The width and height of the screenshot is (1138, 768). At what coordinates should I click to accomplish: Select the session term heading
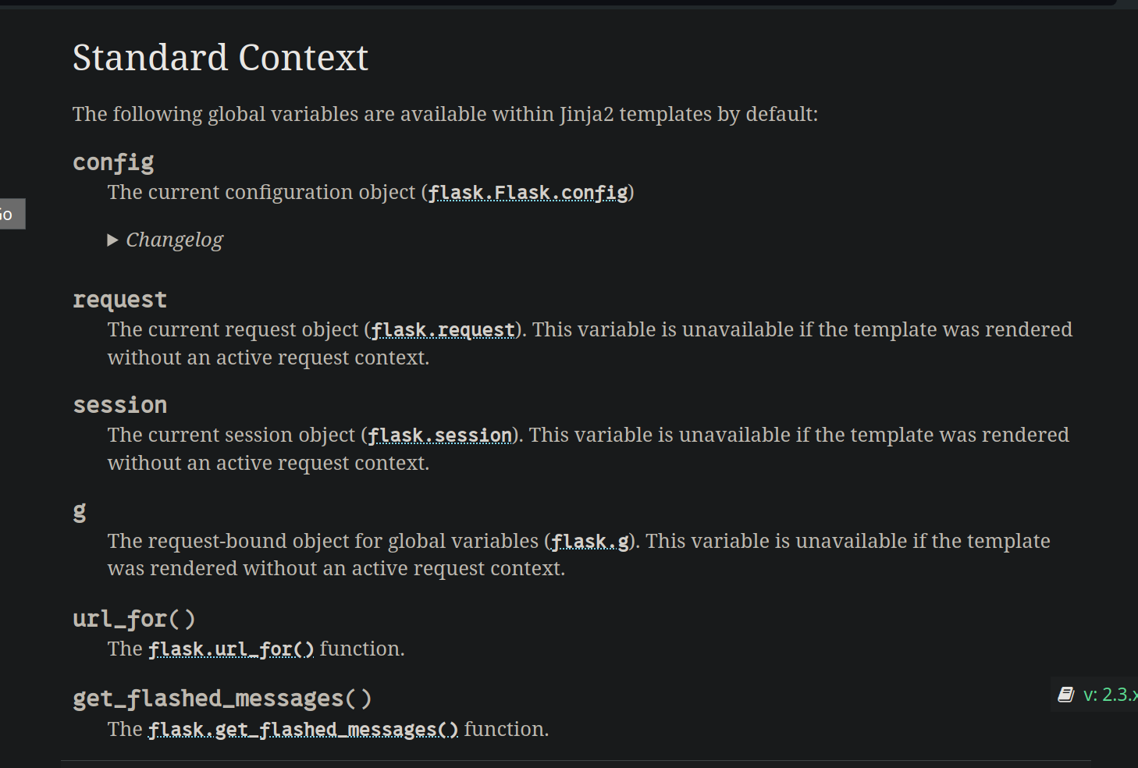click(119, 404)
